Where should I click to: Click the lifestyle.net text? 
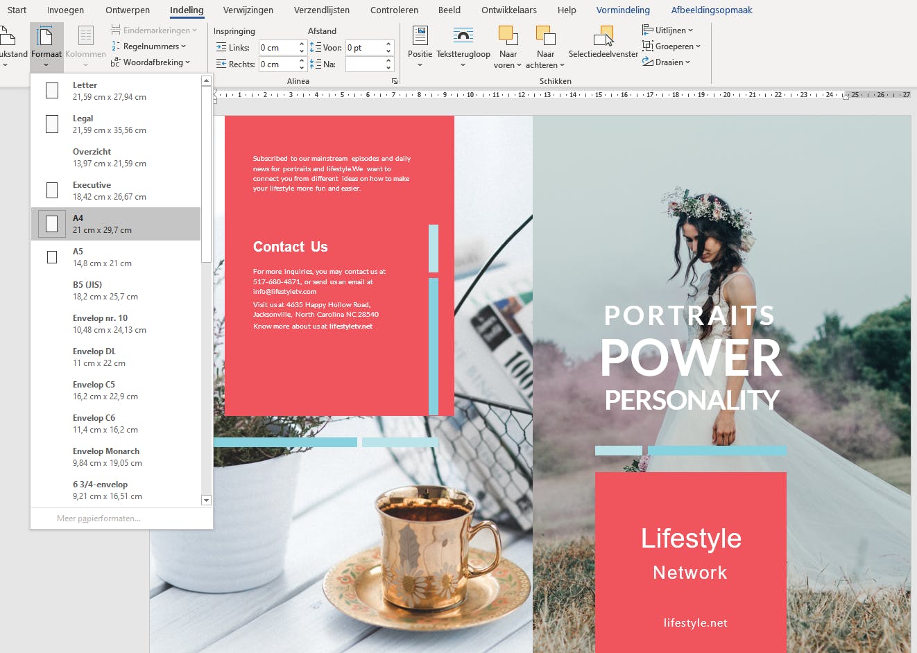[695, 622]
